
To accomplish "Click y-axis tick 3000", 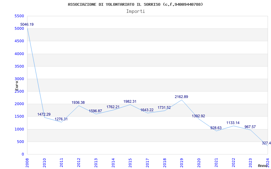I will point(19,79).
